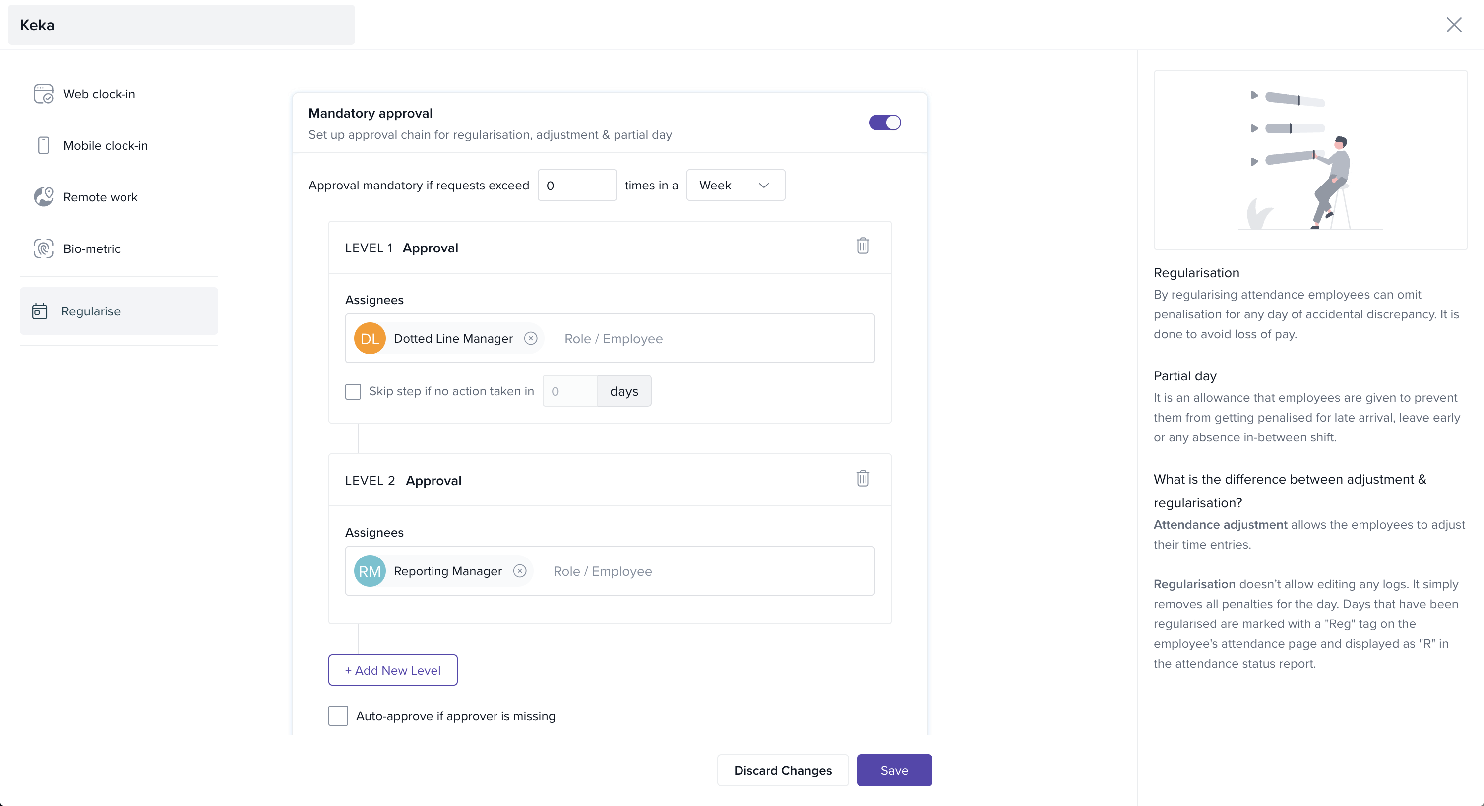The height and width of the screenshot is (806, 1484).
Task: Switch to the Bio-metric settings tab
Action: tap(92, 248)
